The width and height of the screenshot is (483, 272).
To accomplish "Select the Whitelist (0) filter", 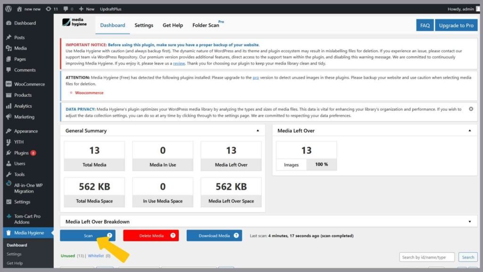I will tap(99, 256).
